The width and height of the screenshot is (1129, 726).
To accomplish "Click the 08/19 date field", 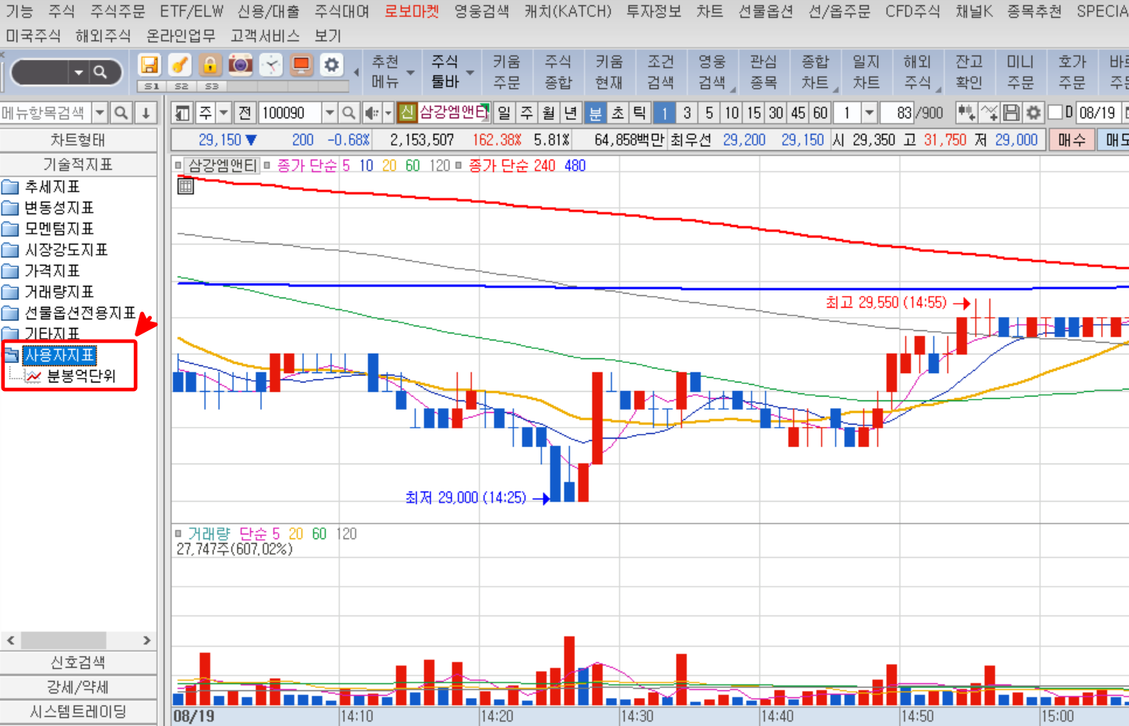I will (1097, 113).
